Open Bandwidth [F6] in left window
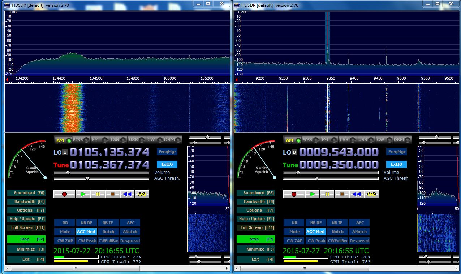 coord(26,201)
